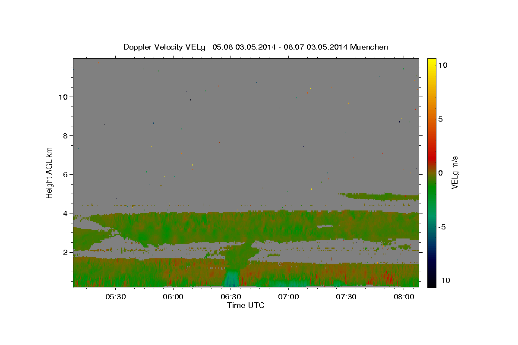Click the '06:00' time tick label
The image size is (518, 345).
[173, 297]
